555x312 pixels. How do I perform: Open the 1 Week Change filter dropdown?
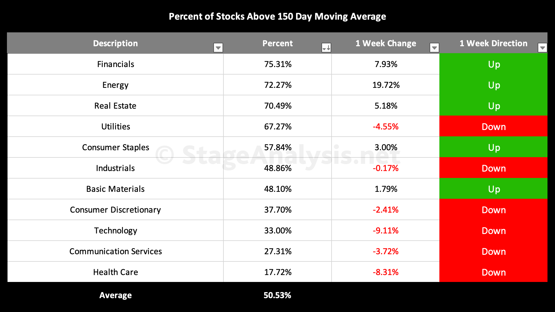(434, 47)
